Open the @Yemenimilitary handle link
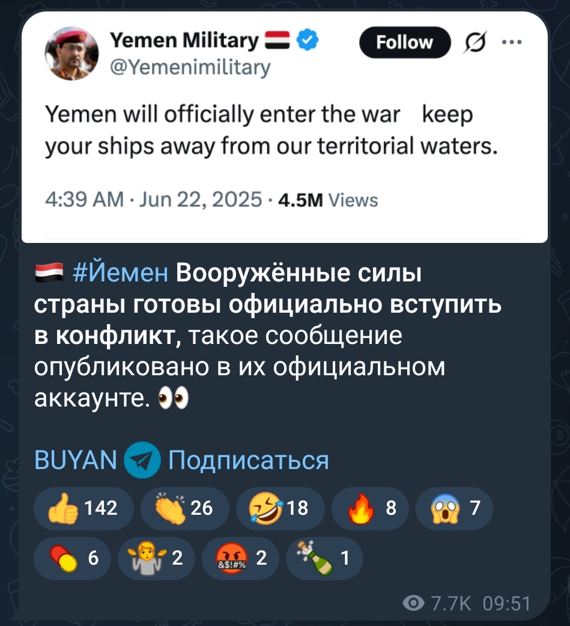This screenshot has width=570, height=626. pyautogui.click(x=190, y=66)
